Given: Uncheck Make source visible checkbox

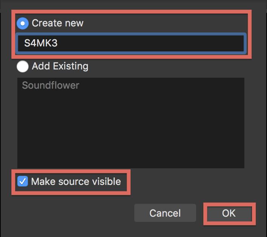Looking at the screenshot, I should click(23, 181).
